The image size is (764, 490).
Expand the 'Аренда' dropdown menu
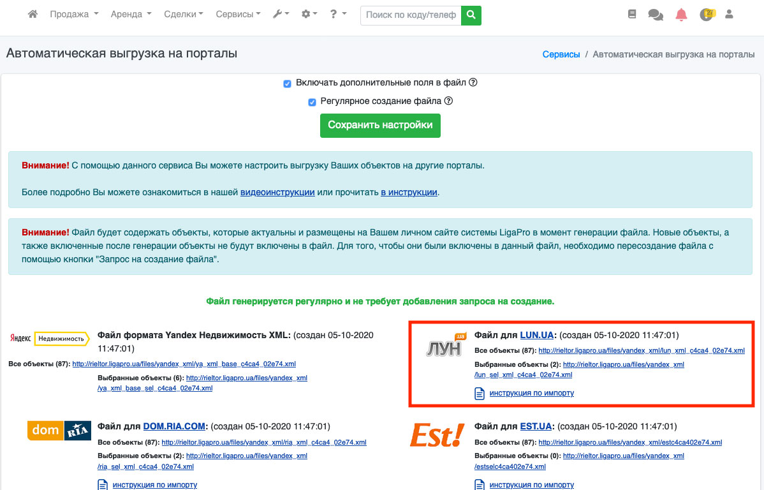pos(131,14)
